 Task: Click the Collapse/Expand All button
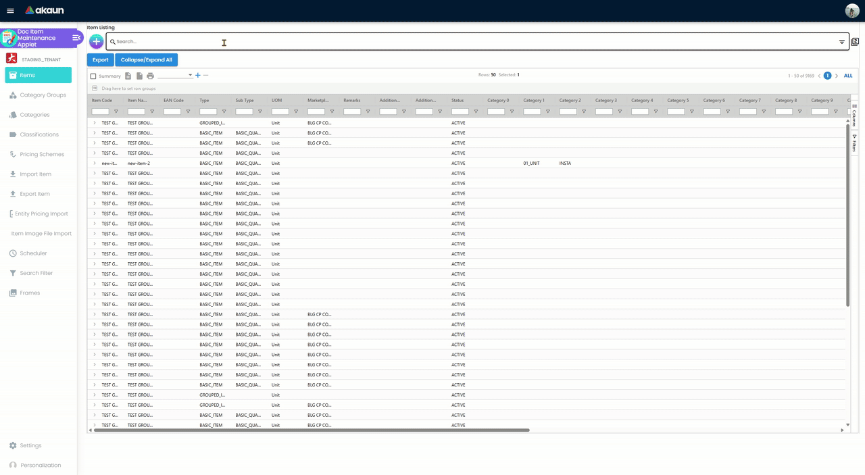coord(146,60)
